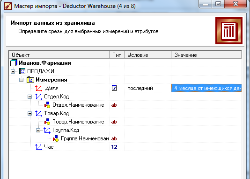250x179 pixels.
Task: Click the red axis icon beside Дата
Action: point(38,88)
